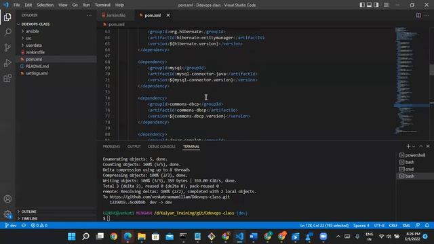Image resolution: width=434 pixels, height=244 pixels.
Task: Click the Explorer more actions ellipsis
Action: pyautogui.click(x=89, y=15)
